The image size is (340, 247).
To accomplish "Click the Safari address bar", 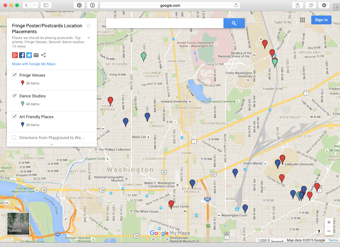I will [x=170, y=5].
